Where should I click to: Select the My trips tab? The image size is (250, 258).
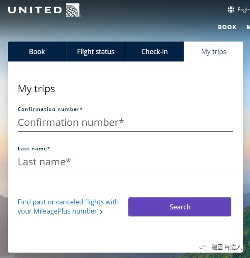click(214, 52)
